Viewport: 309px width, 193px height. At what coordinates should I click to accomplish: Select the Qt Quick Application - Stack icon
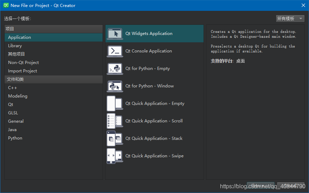[115, 138]
